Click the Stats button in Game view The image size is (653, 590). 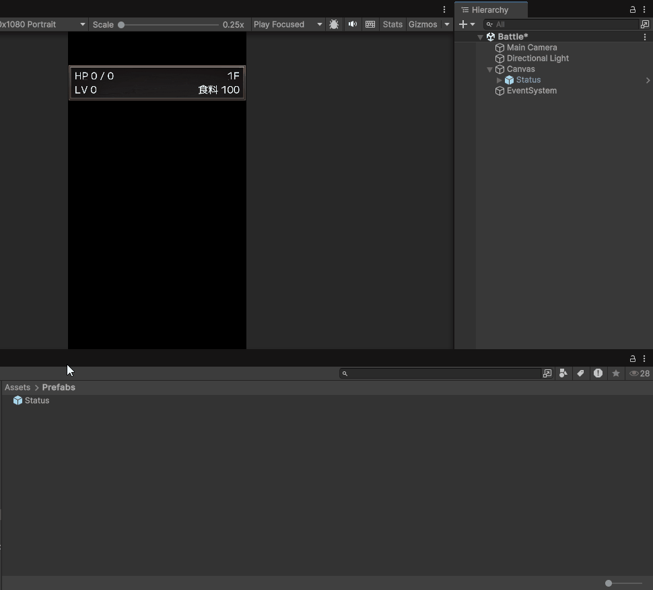[x=392, y=24]
